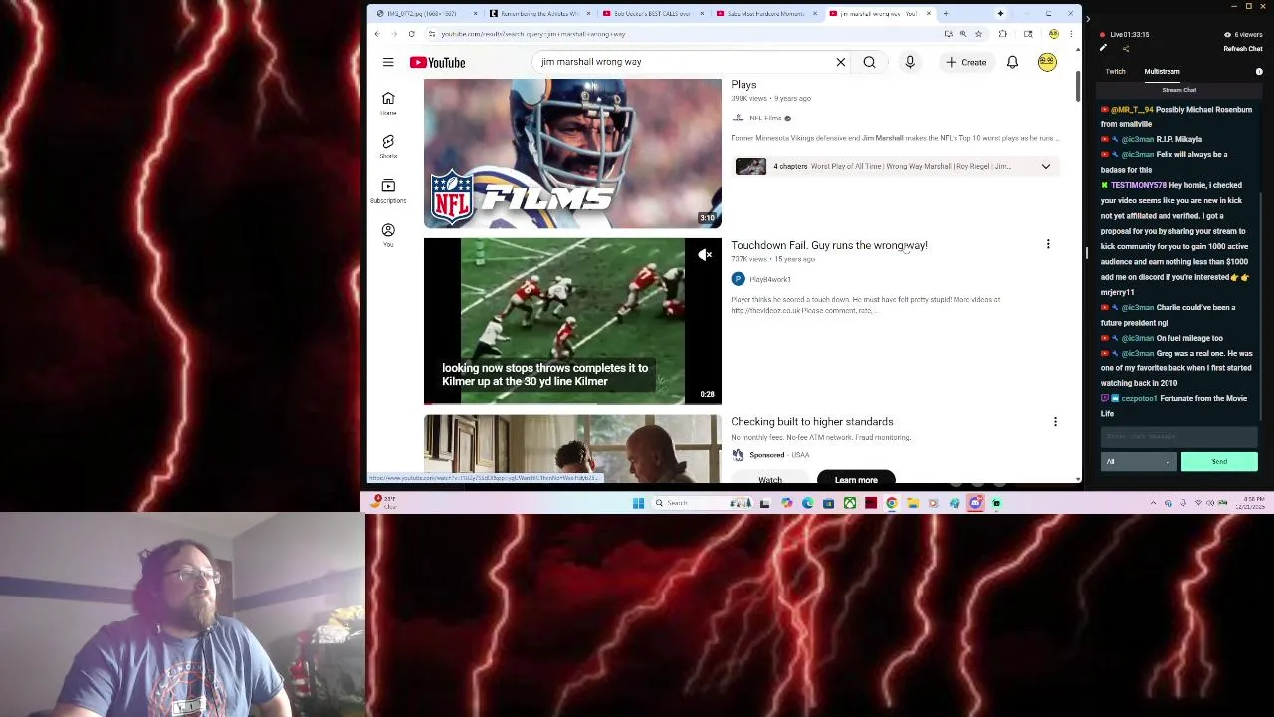Image resolution: width=1274 pixels, height=717 pixels.
Task: Click the pencil edit icon in stream panel
Action: 1103,48
